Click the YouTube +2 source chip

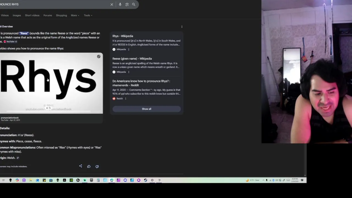[10, 42]
